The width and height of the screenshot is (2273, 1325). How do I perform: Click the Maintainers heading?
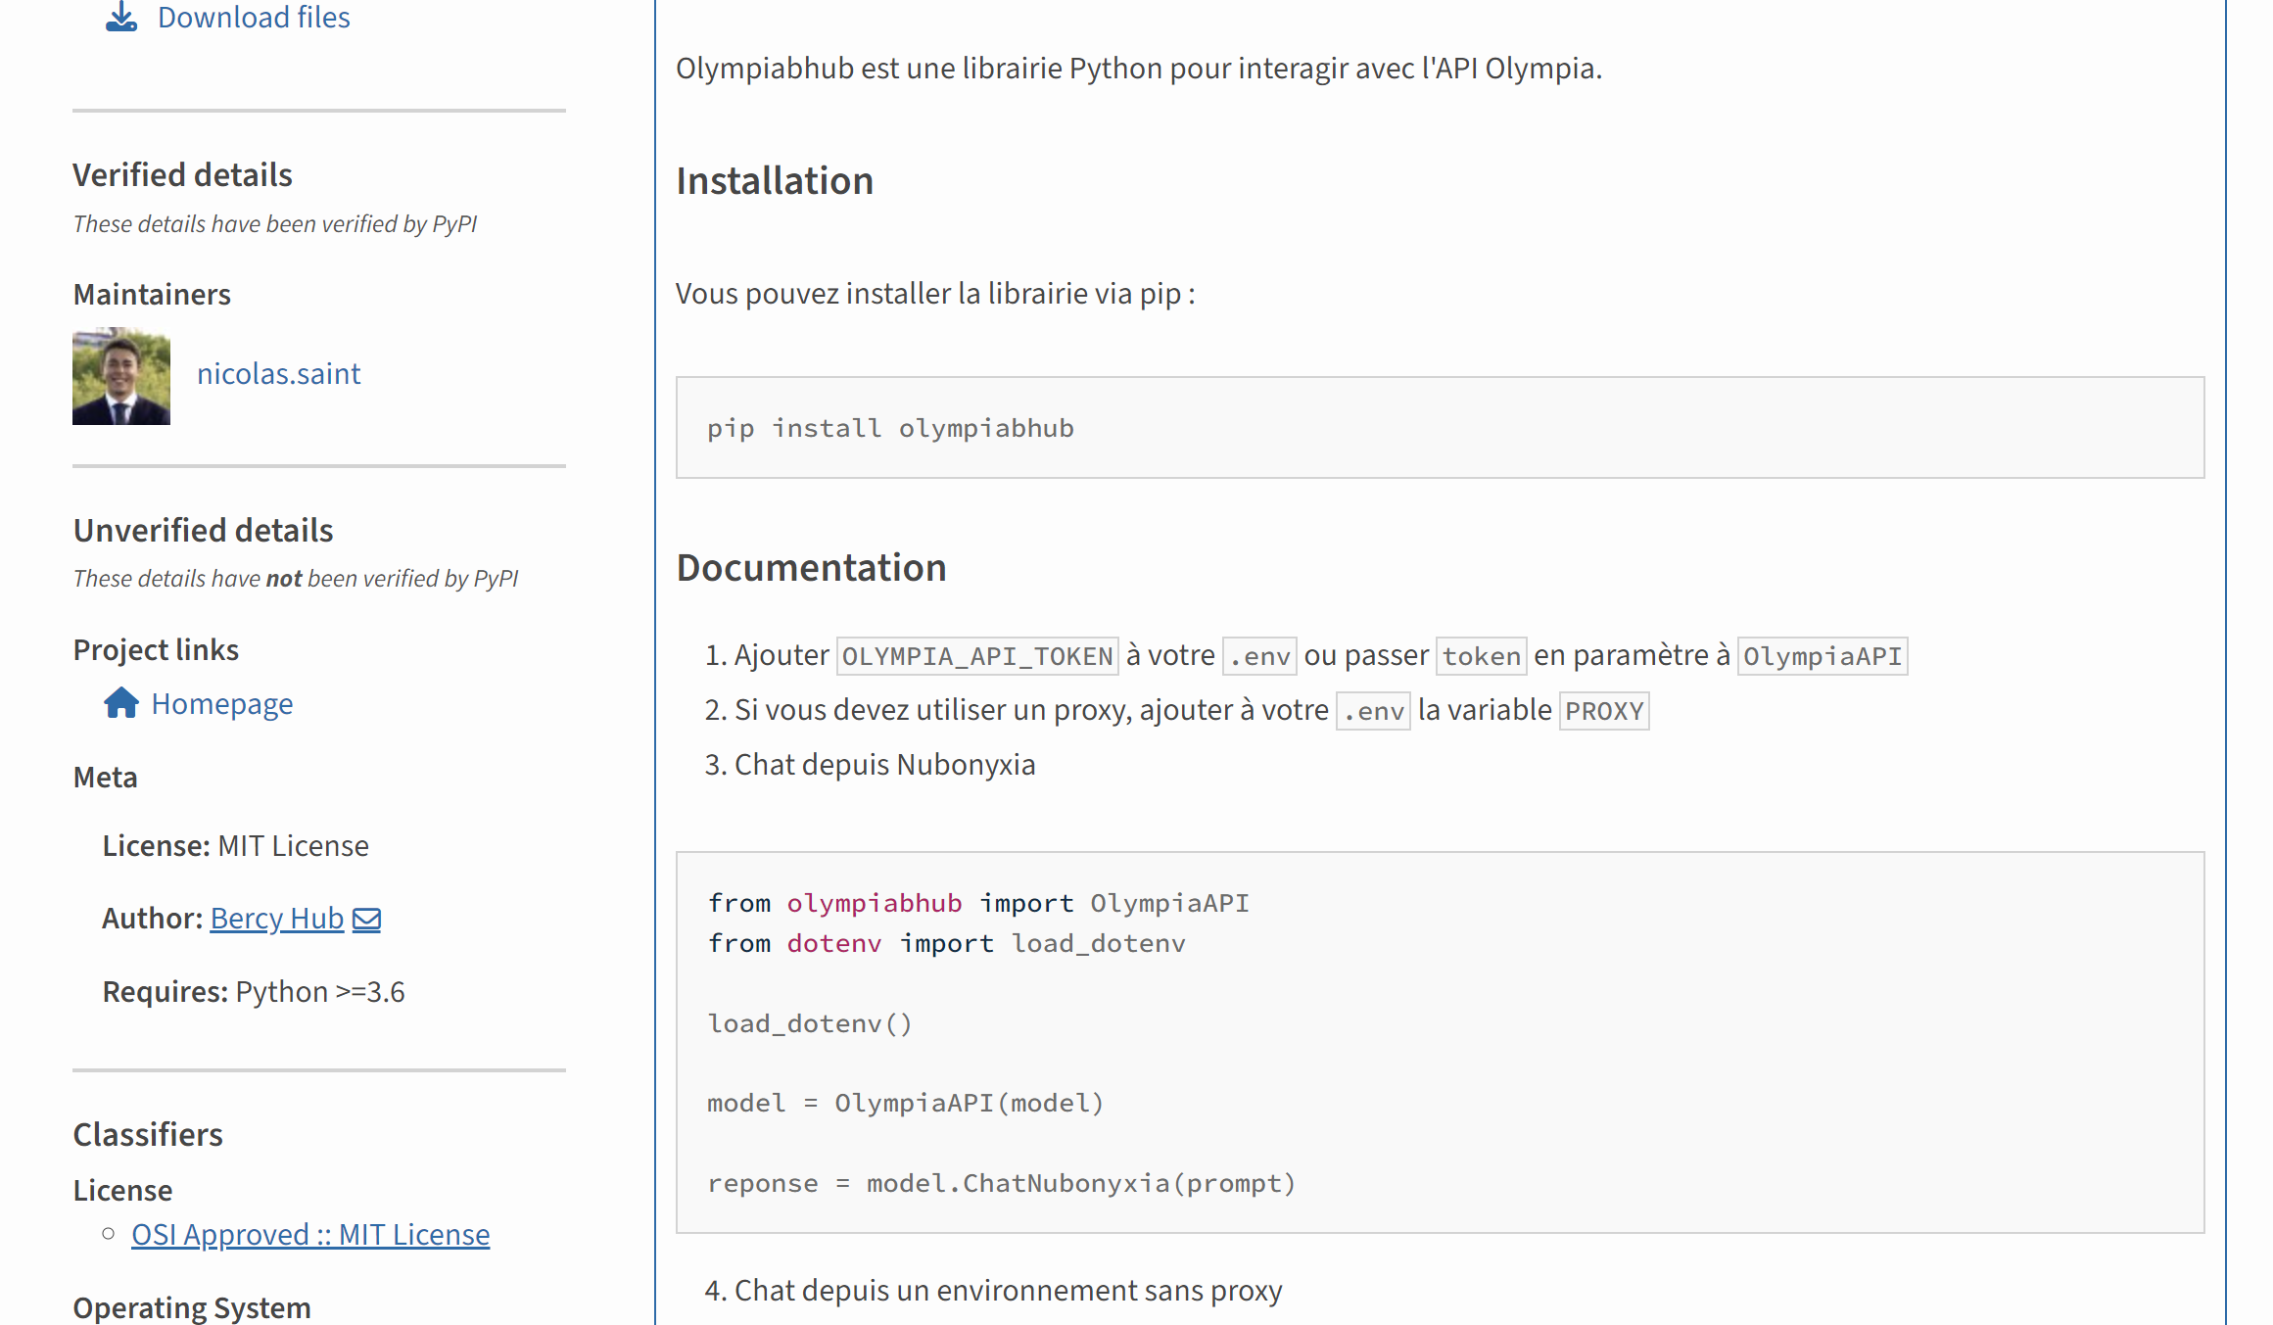(152, 295)
